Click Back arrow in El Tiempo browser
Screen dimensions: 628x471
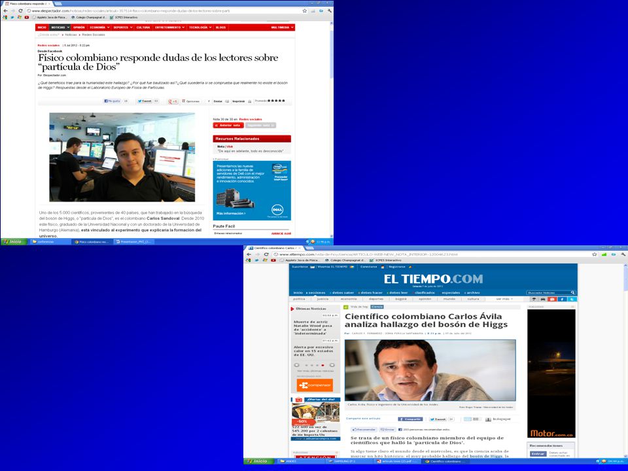[x=249, y=254]
